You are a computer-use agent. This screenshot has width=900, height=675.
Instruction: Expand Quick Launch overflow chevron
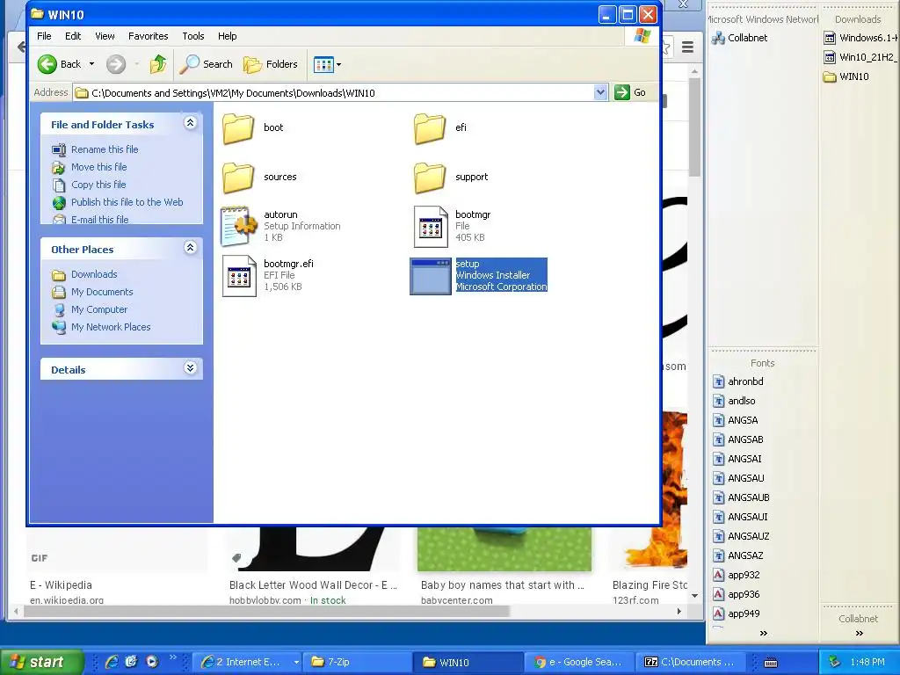(x=173, y=657)
